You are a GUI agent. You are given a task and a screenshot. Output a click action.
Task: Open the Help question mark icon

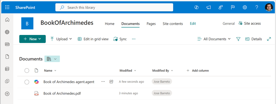pyautogui.click(x=257, y=7)
